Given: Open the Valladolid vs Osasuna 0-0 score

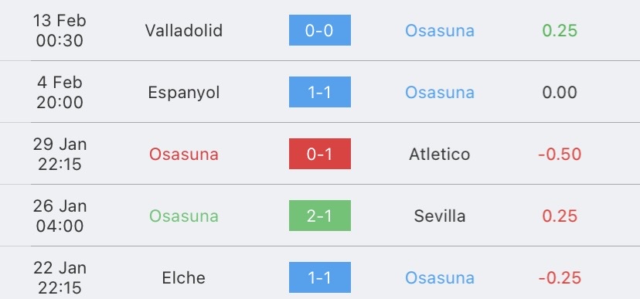Looking at the screenshot, I should point(319,30).
